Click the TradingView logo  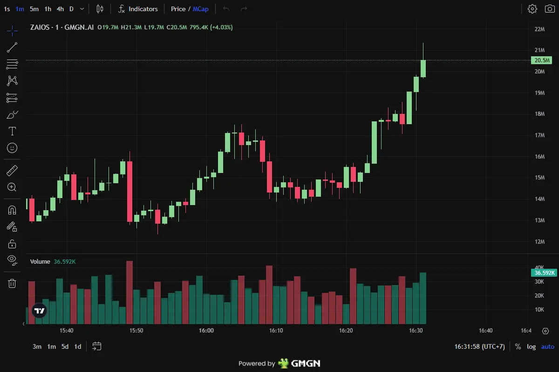click(x=40, y=311)
